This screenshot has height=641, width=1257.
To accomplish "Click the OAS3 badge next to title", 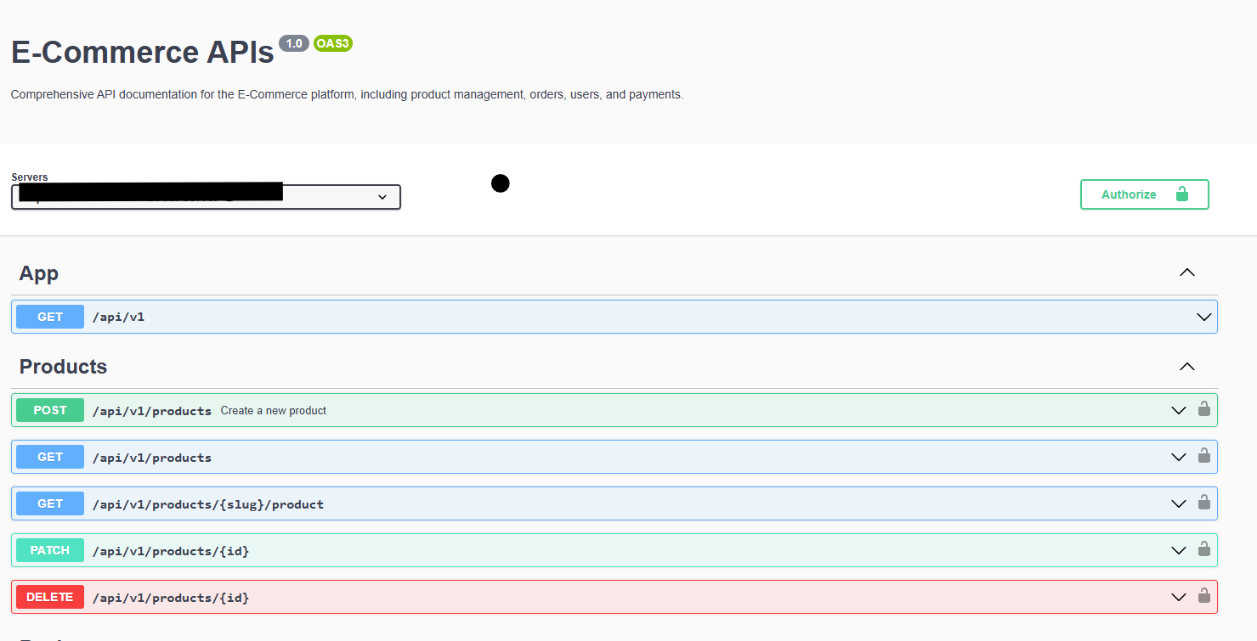I will click(x=332, y=43).
